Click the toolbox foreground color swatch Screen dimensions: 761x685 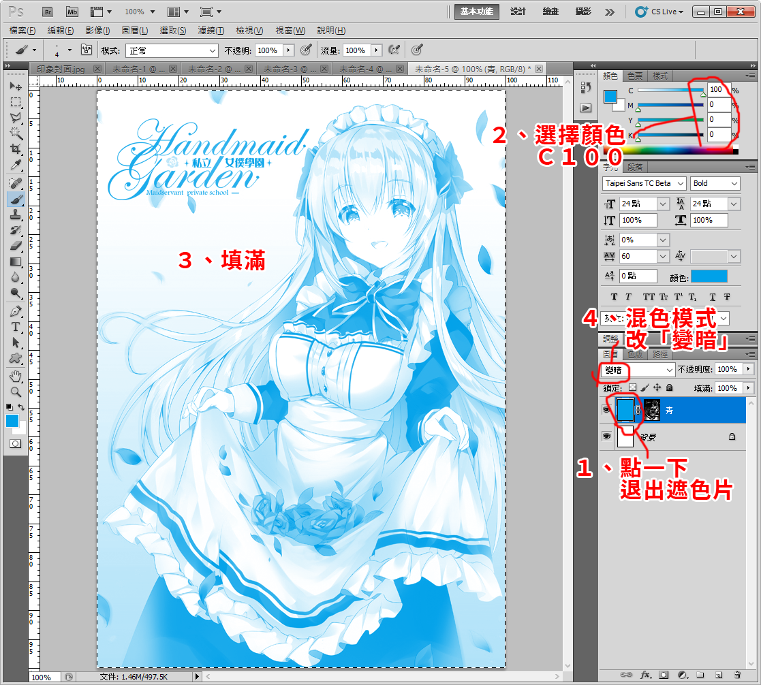(12, 421)
